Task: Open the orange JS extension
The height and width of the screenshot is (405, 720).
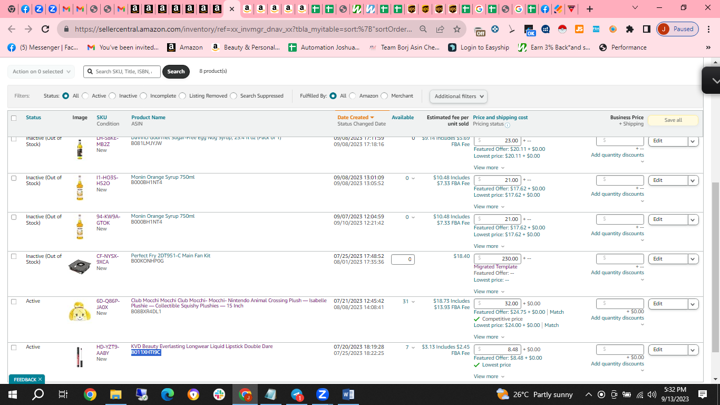Action: 579,29
